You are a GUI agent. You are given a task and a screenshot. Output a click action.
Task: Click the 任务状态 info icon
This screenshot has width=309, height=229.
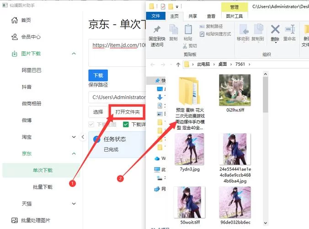pos(96,139)
